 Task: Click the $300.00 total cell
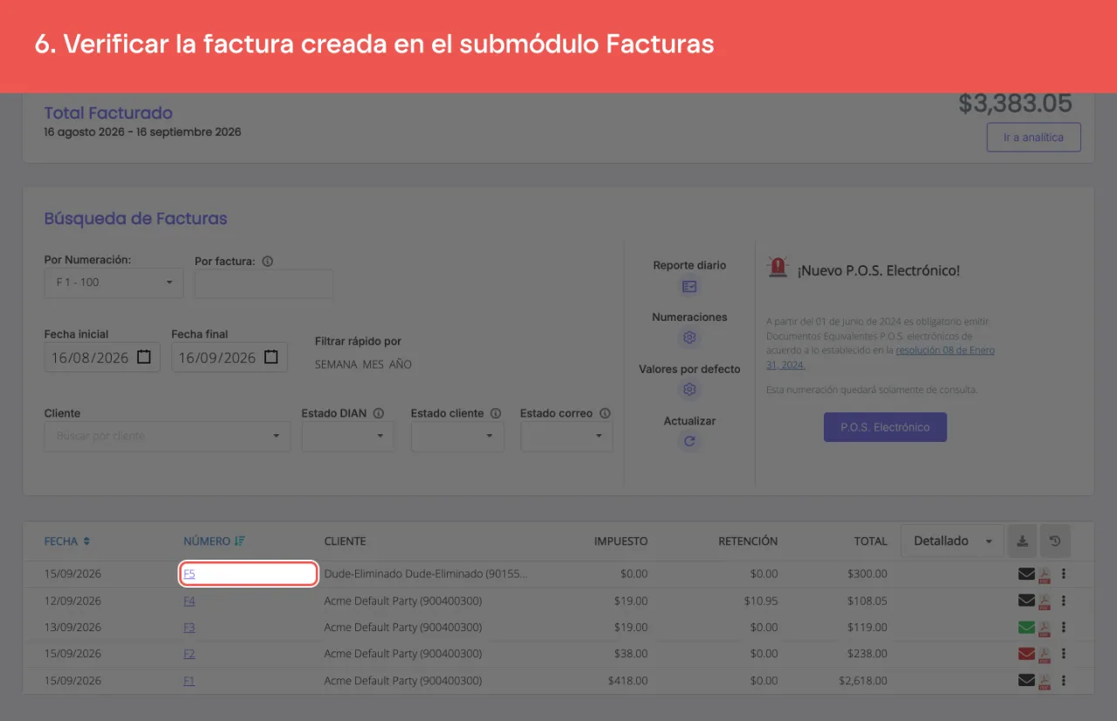(x=867, y=575)
